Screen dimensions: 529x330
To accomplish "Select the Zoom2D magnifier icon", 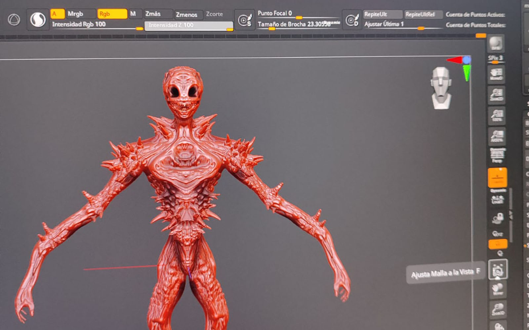I will coord(497,95).
